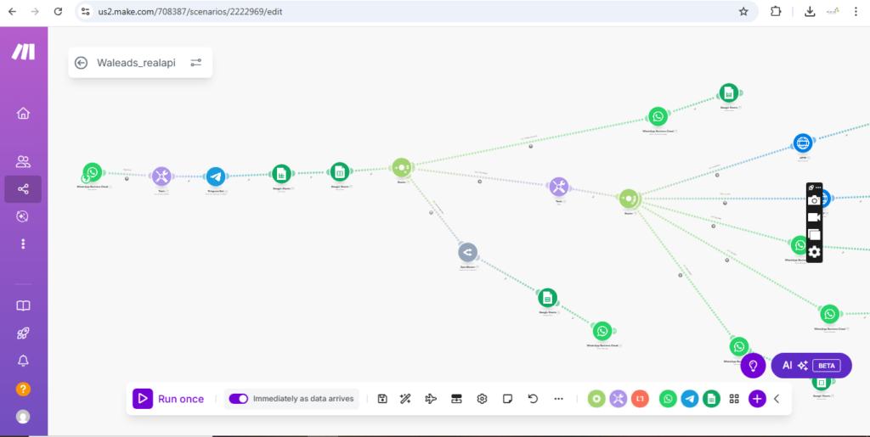Open the AI Beta assistant button

point(811,365)
